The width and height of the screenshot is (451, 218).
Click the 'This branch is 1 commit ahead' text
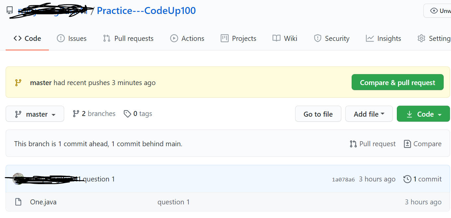(98, 144)
